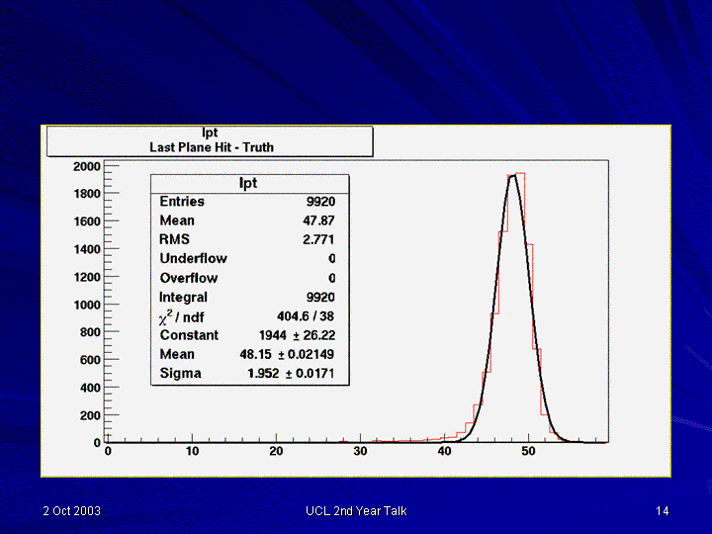The height and width of the screenshot is (534, 712).
Task: Click the Entries value 9920
Action: 320,202
